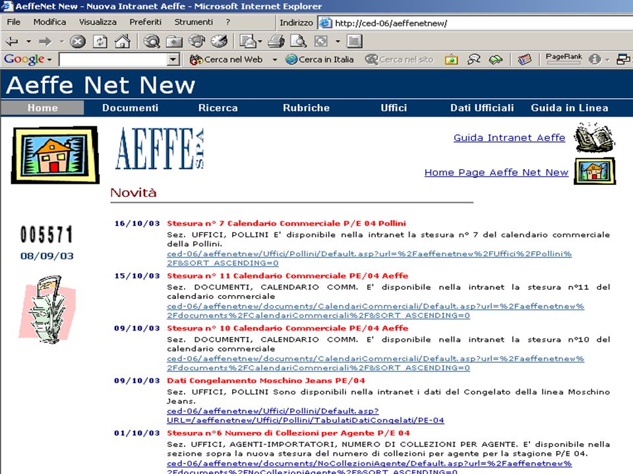Open the Visualizza menu
Image resolution: width=633 pixels, height=474 pixels.
tap(98, 22)
